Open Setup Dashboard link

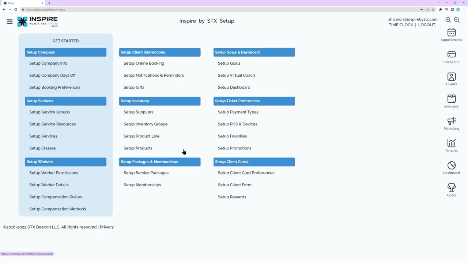click(x=234, y=87)
